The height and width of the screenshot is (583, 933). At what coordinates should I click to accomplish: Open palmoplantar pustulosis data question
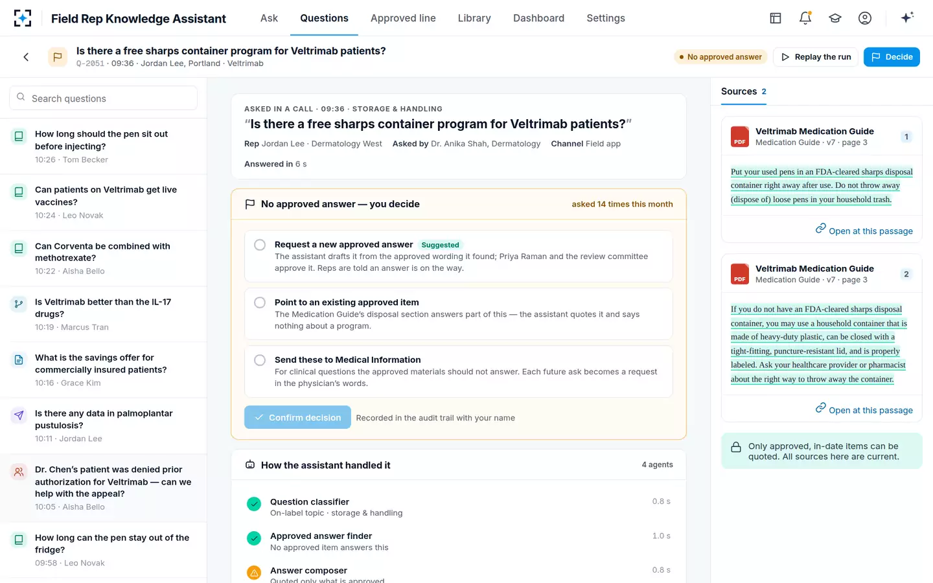104,426
